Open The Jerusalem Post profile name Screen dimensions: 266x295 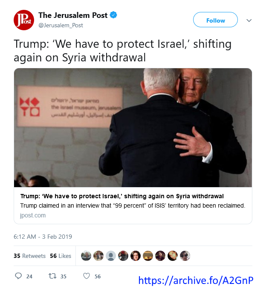tap(73, 15)
